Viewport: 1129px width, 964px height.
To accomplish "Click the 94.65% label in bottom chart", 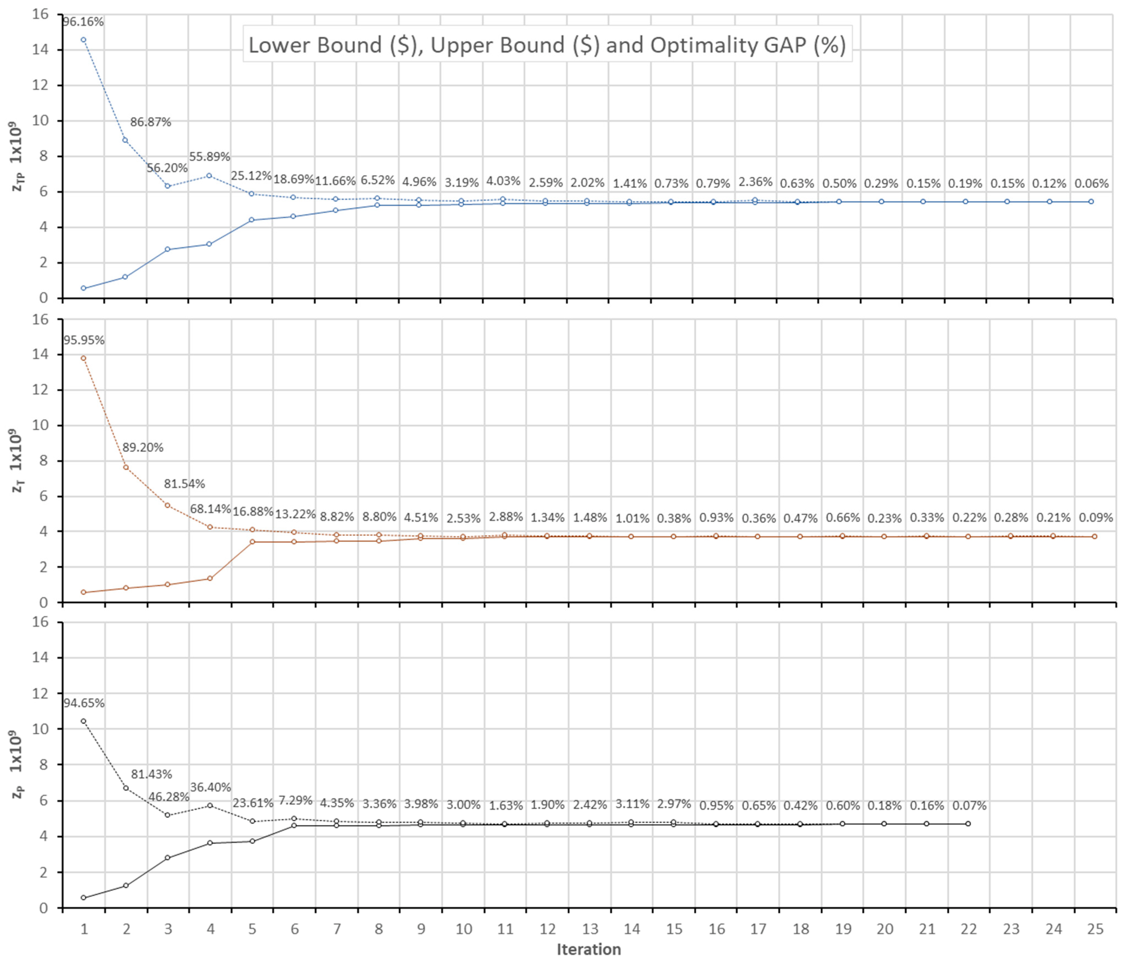I will pos(83,703).
